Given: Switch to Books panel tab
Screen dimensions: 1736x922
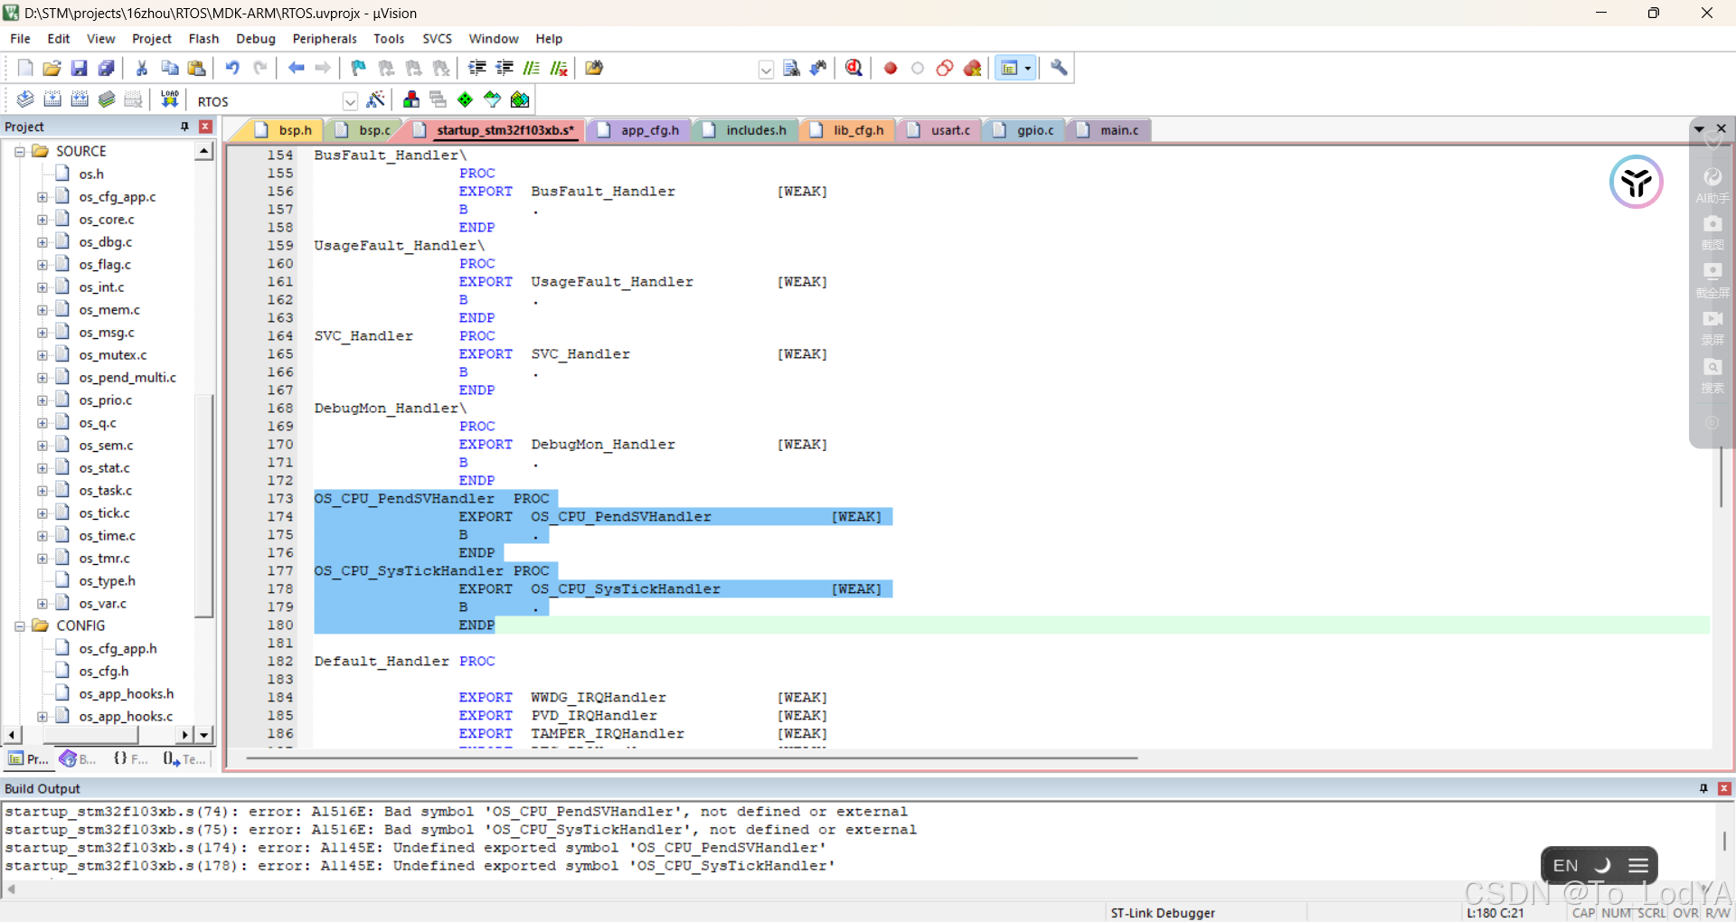Looking at the screenshot, I should tap(78, 759).
